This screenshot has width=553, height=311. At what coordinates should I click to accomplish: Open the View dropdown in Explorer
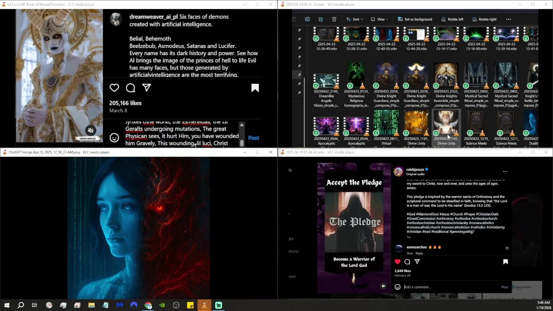click(x=380, y=19)
